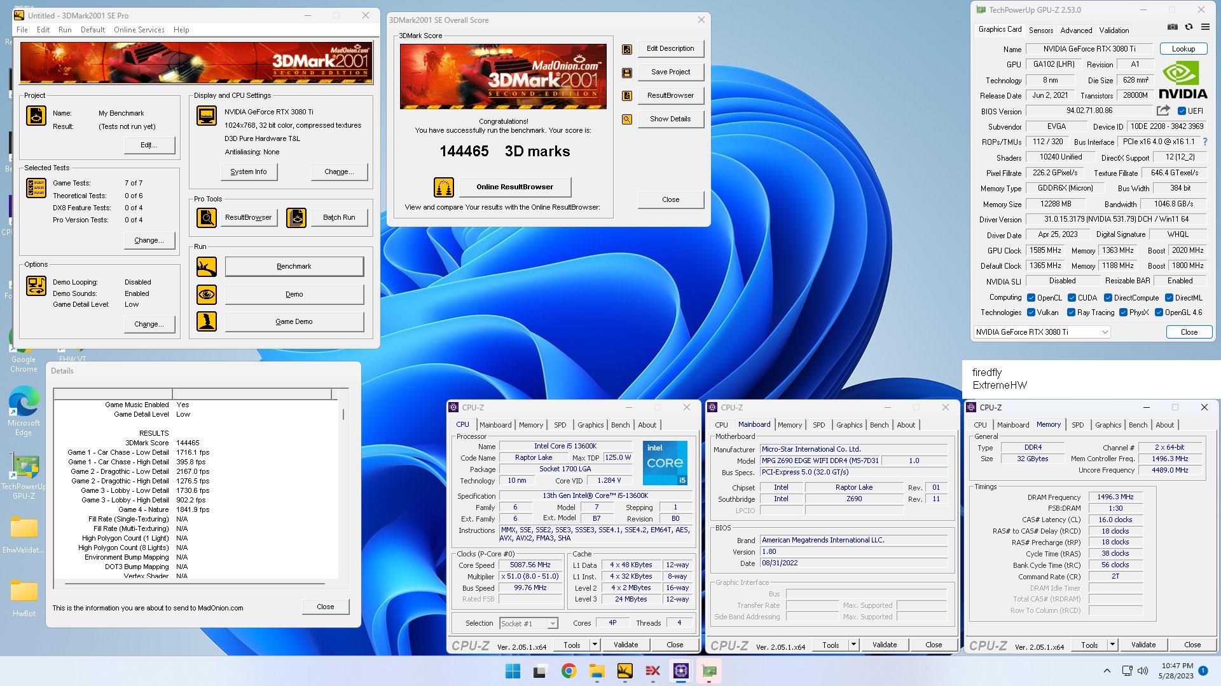Switch to the Validation tab in GPU-Z
Image resolution: width=1221 pixels, height=686 pixels.
point(1114,30)
